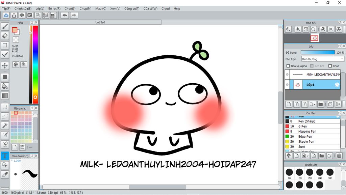This screenshot has height=195, width=346.
Task: Select the Operation (object select) tool
Action: 5,165
